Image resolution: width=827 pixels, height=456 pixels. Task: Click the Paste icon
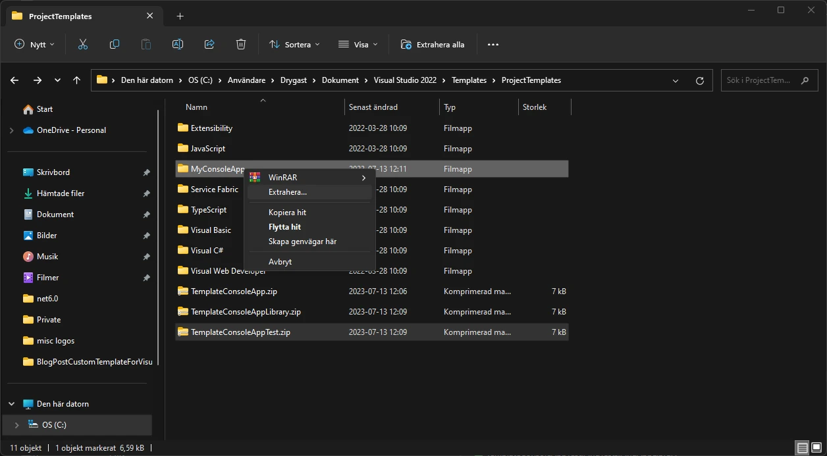tap(146, 44)
